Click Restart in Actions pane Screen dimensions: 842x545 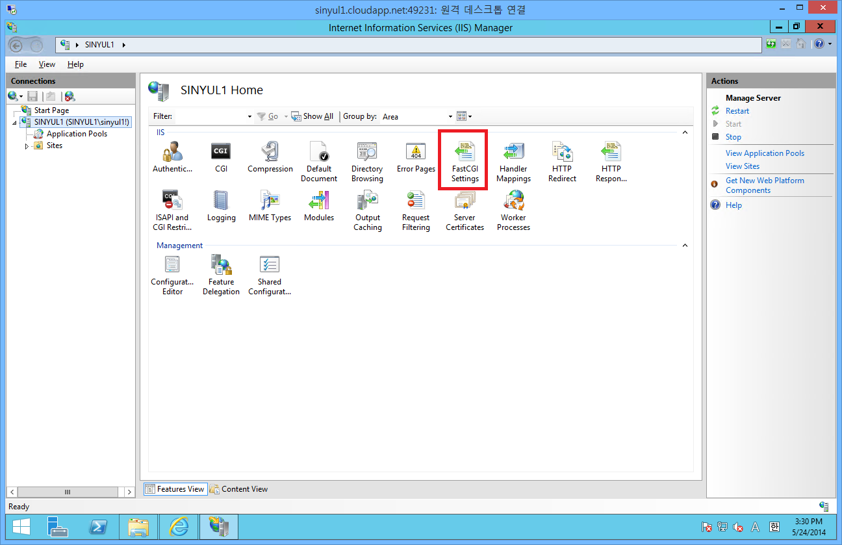tap(737, 111)
